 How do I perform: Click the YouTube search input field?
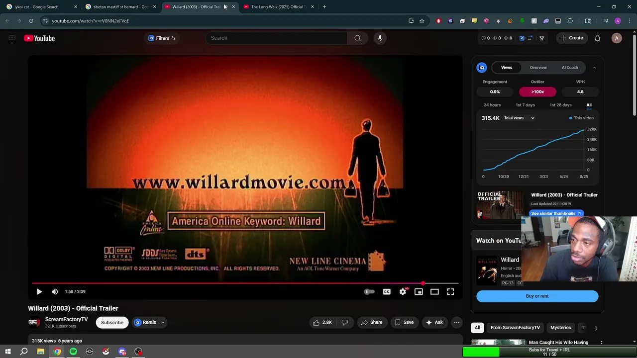276,38
